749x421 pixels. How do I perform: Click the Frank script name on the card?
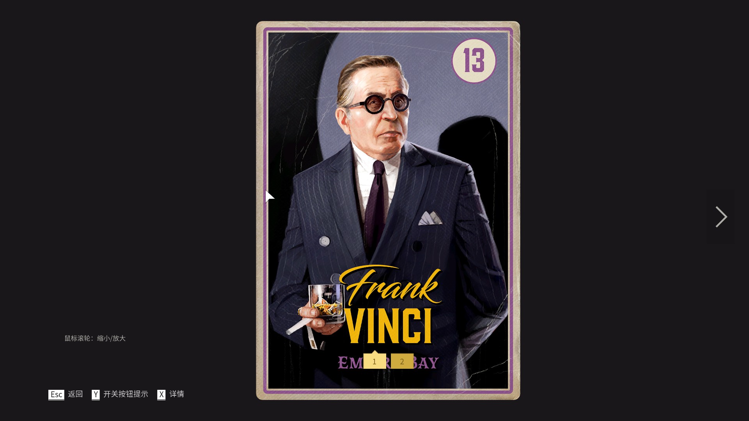(391, 286)
